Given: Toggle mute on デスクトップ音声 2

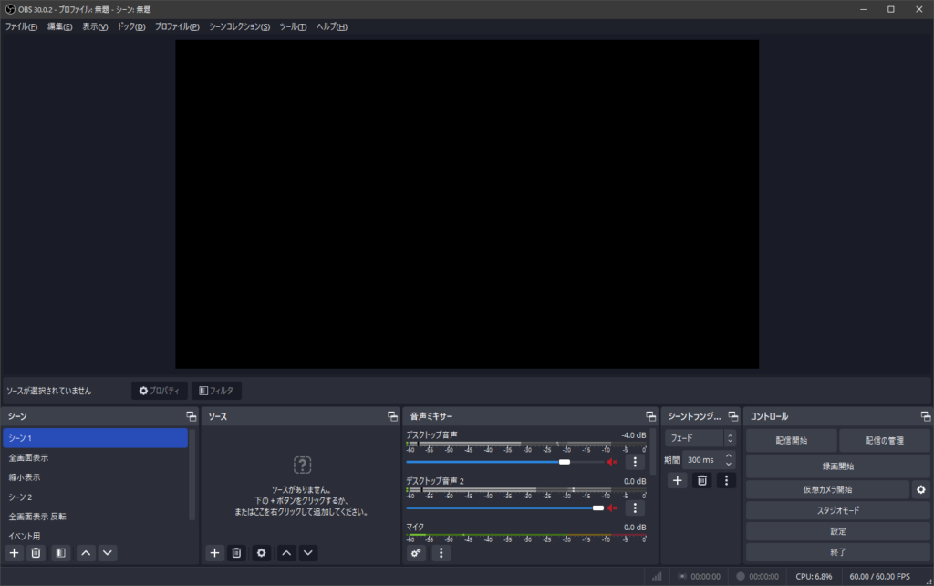Looking at the screenshot, I should coord(612,508).
